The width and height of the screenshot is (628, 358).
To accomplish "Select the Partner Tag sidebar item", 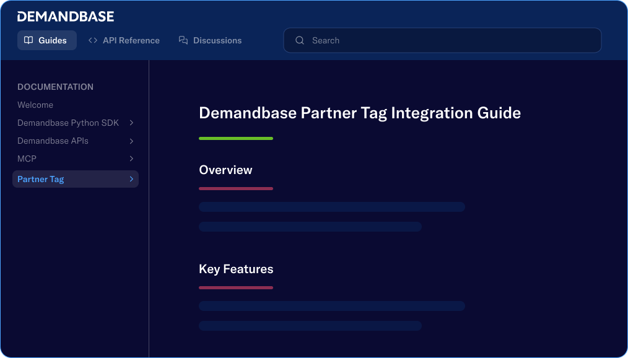I will (x=76, y=179).
